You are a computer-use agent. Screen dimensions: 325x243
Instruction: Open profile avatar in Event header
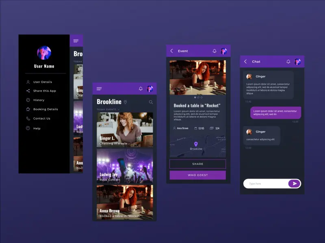(224, 51)
